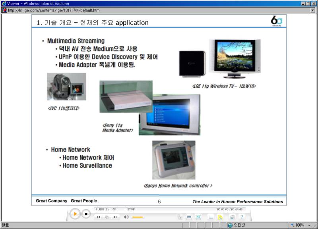Viewport: 318px width, 229px height.
Task: Click the URL address field
Action: coord(159,10)
